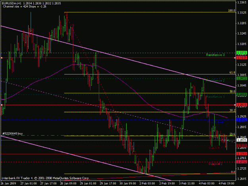The height and width of the screenshot is (186, 248).
Task: Click the green 1.3171 price tag
Action: [x=242, y=52]
